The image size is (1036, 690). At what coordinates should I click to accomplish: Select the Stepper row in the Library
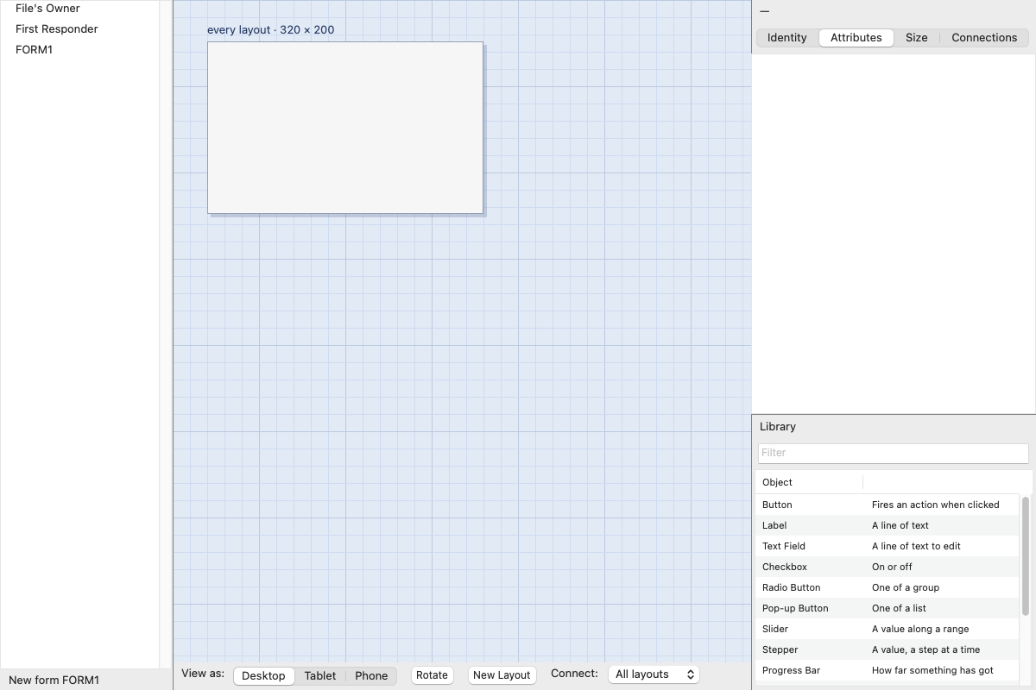888,649
